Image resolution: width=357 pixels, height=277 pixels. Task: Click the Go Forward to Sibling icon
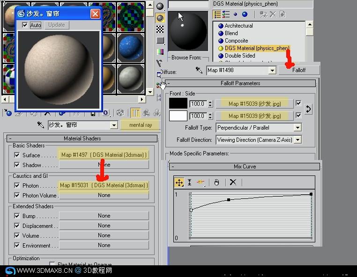pyautogui.click(x=157, y=113)
